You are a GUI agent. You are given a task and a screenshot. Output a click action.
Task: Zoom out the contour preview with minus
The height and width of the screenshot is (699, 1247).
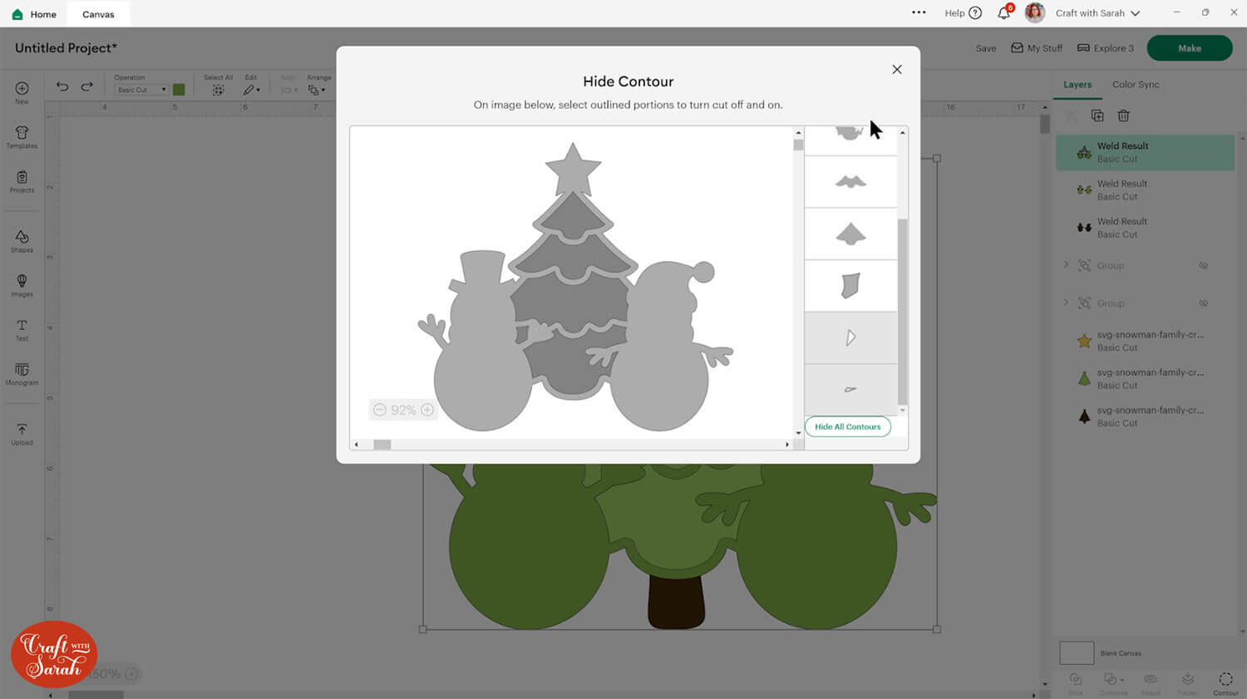click(x=380, y=410)
